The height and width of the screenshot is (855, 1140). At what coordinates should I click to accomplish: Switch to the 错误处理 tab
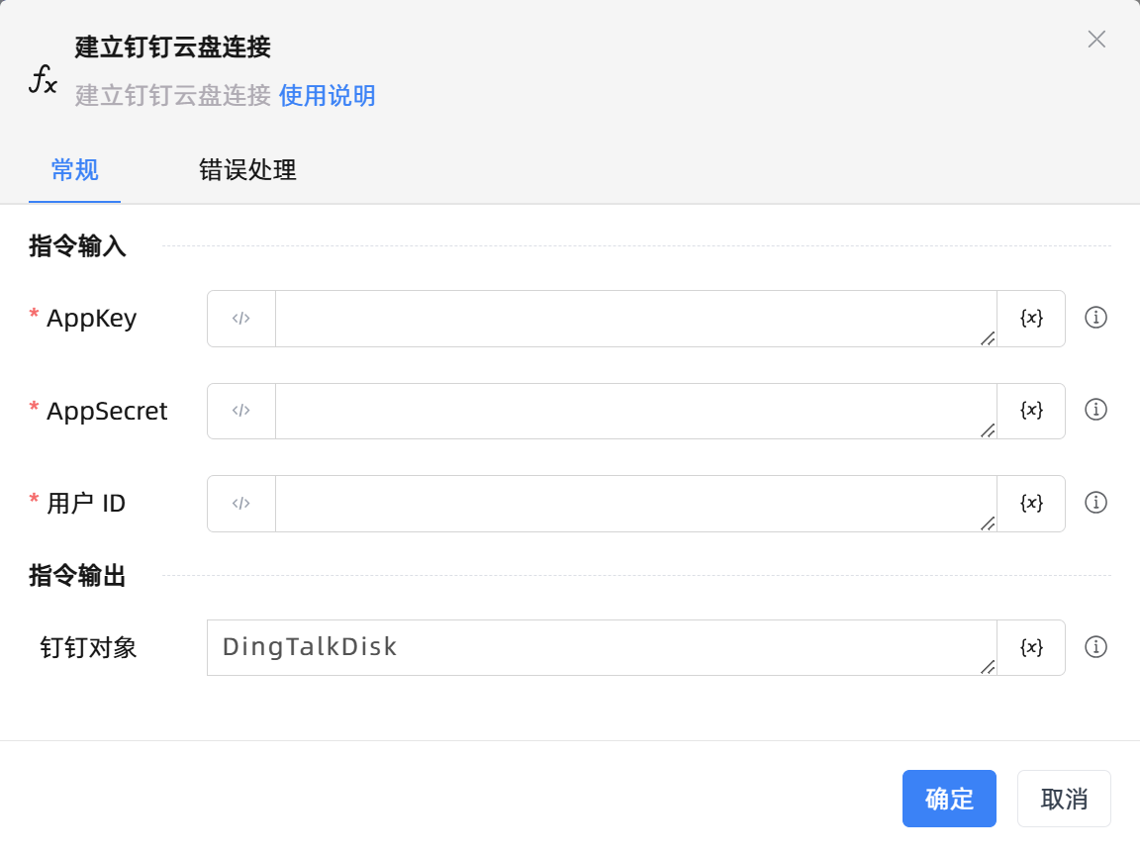[x=247, y=170]
